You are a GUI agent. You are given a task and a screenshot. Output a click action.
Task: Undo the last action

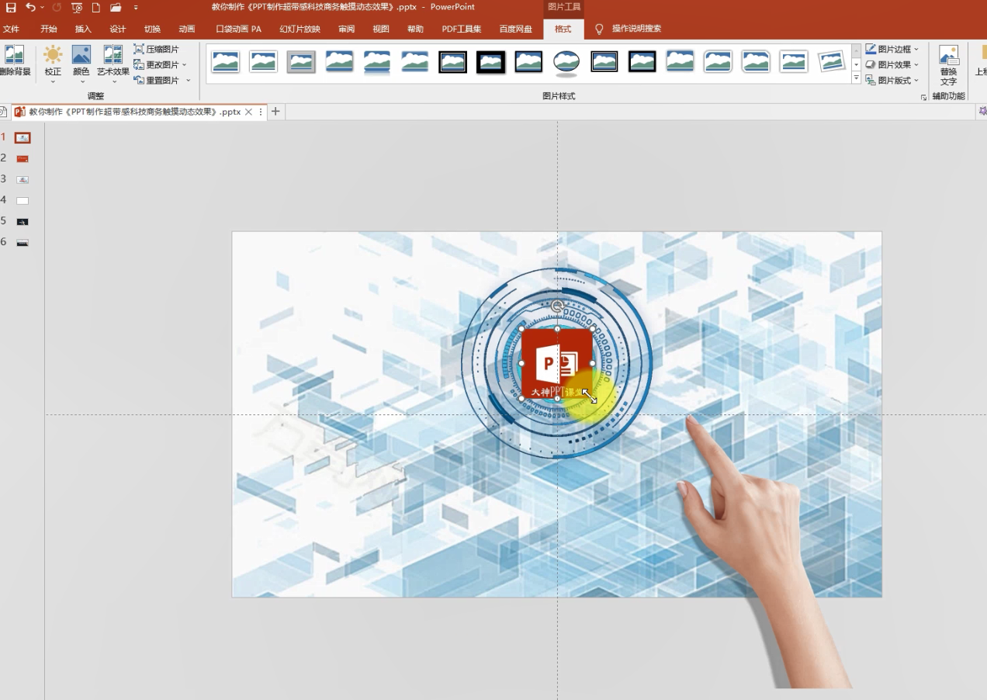[30, 7]
